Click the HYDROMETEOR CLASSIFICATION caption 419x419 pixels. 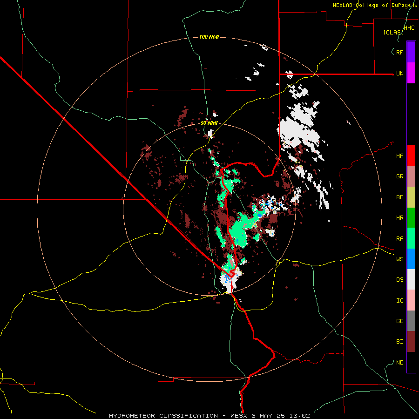(163, 416)
